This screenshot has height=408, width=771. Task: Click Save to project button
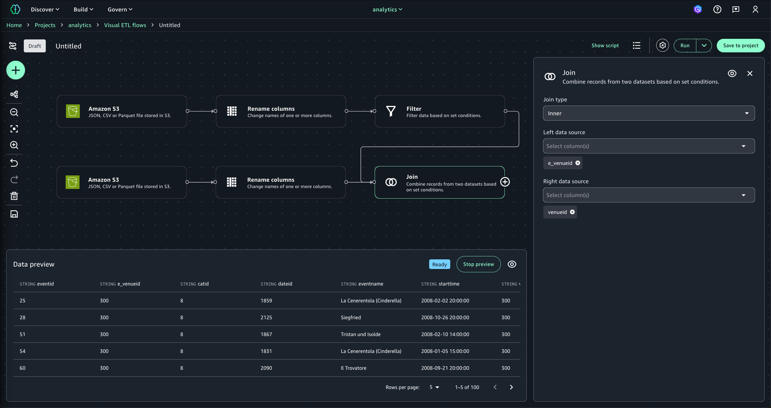pos(741,45)
